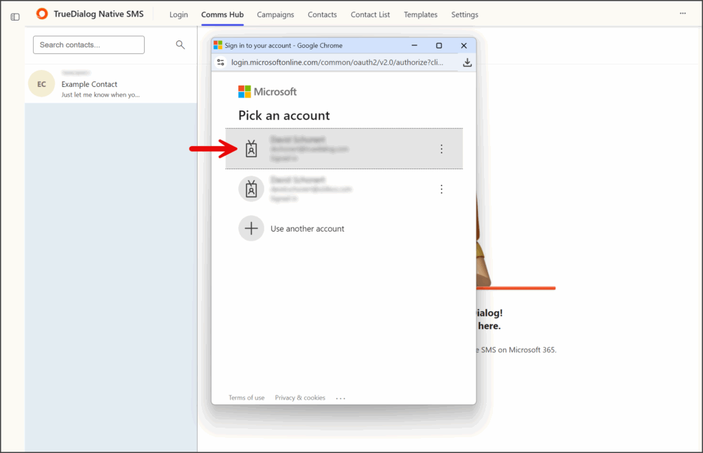703x453 pixels.
Task: Select the first account badge icon
Action: click(x=251, y=149)
